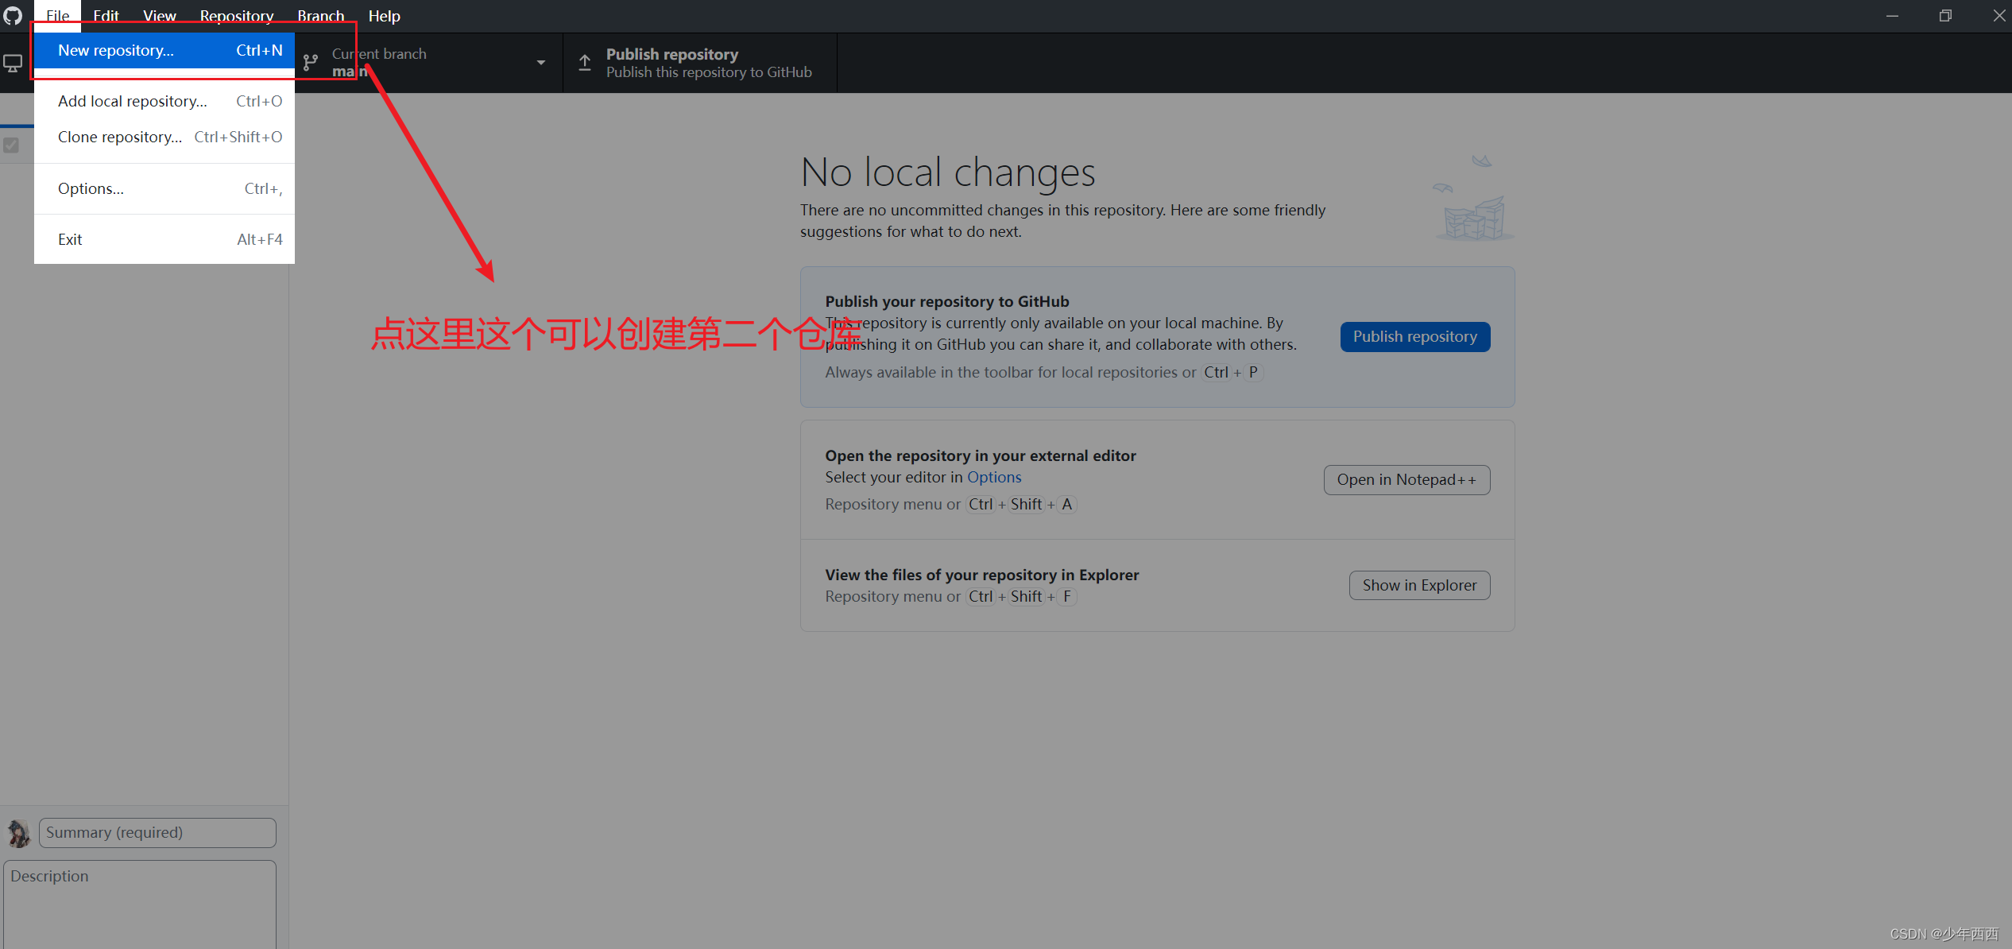Toggle the select-all changes checkbox
2012x949 pixels.
11,145
